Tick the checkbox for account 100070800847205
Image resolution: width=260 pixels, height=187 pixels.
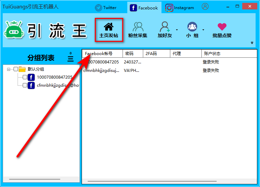pos(25,77)
